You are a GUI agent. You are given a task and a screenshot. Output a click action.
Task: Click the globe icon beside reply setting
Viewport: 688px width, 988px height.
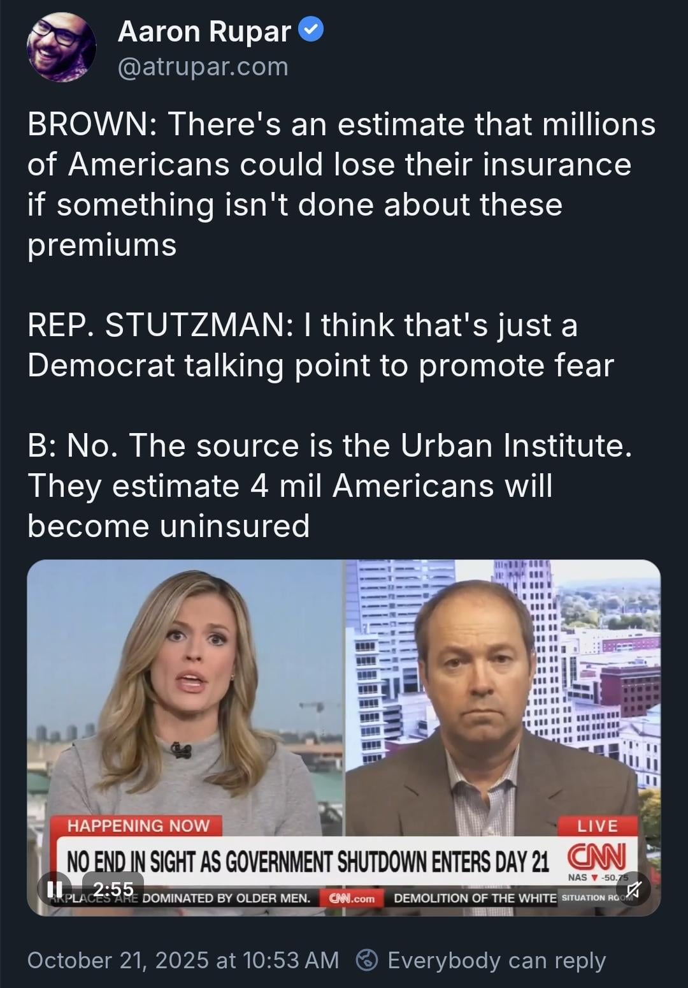pos(367,960)
